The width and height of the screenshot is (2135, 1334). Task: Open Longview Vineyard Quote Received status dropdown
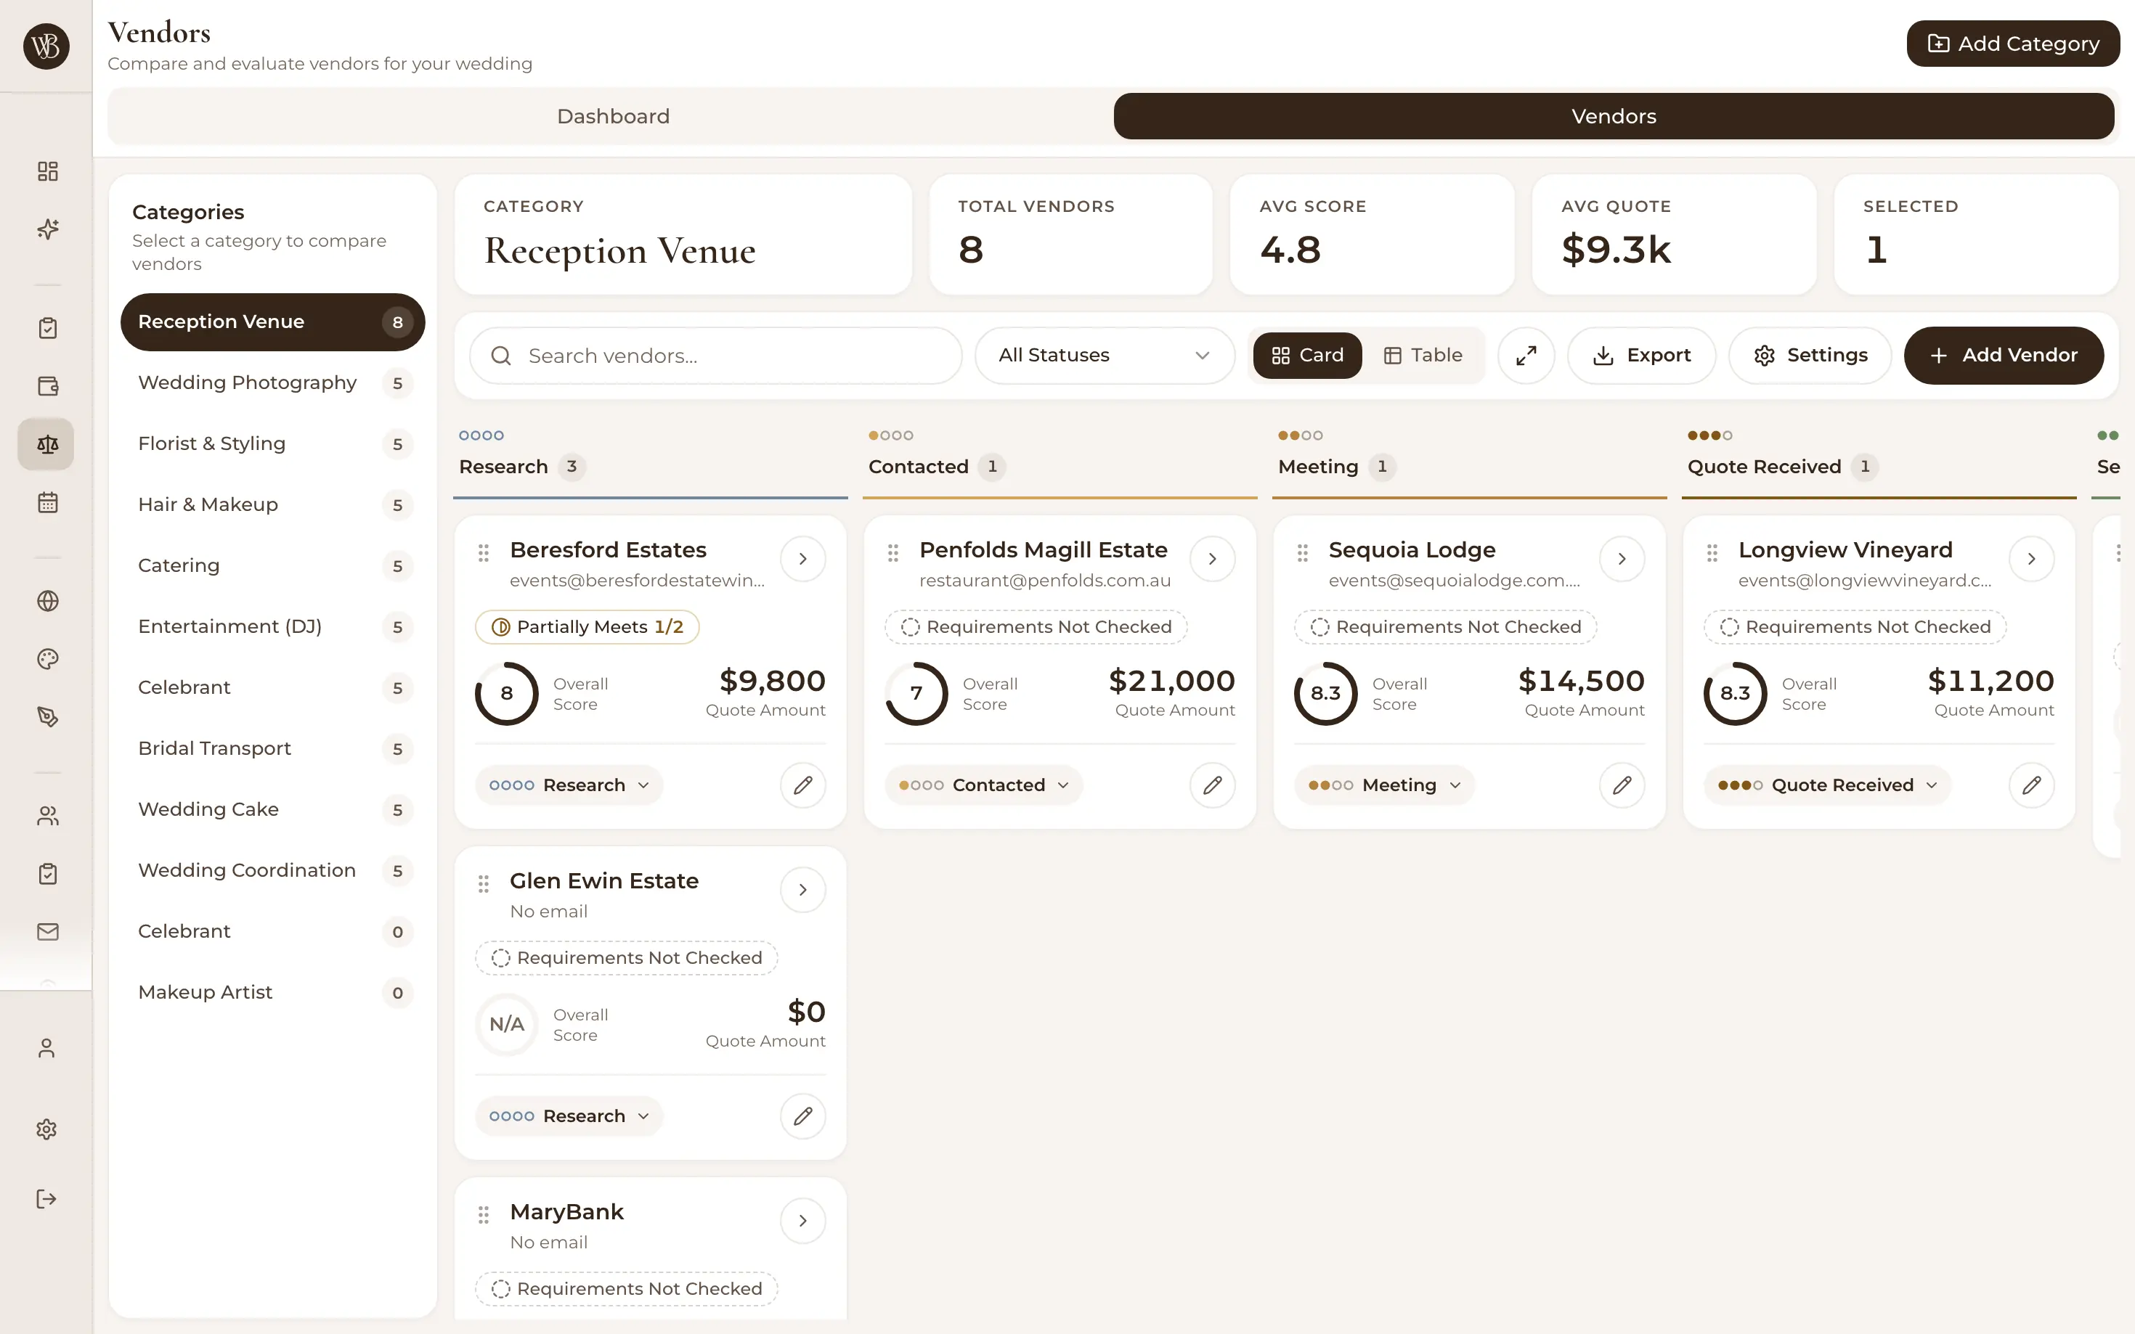pos(1827,785)
